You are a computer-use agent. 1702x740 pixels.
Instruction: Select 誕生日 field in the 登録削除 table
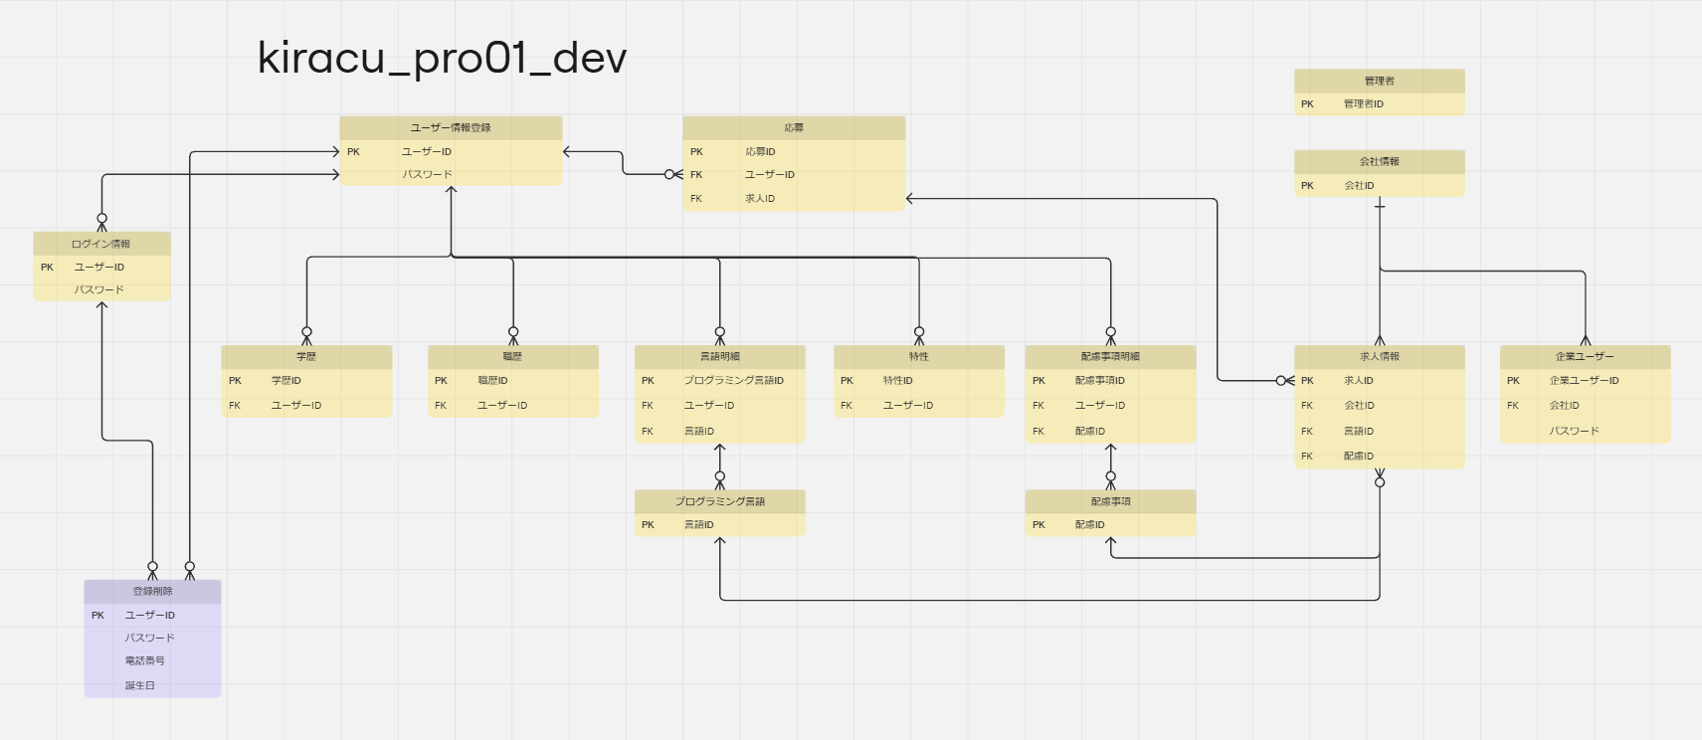[x=140, y=685]
